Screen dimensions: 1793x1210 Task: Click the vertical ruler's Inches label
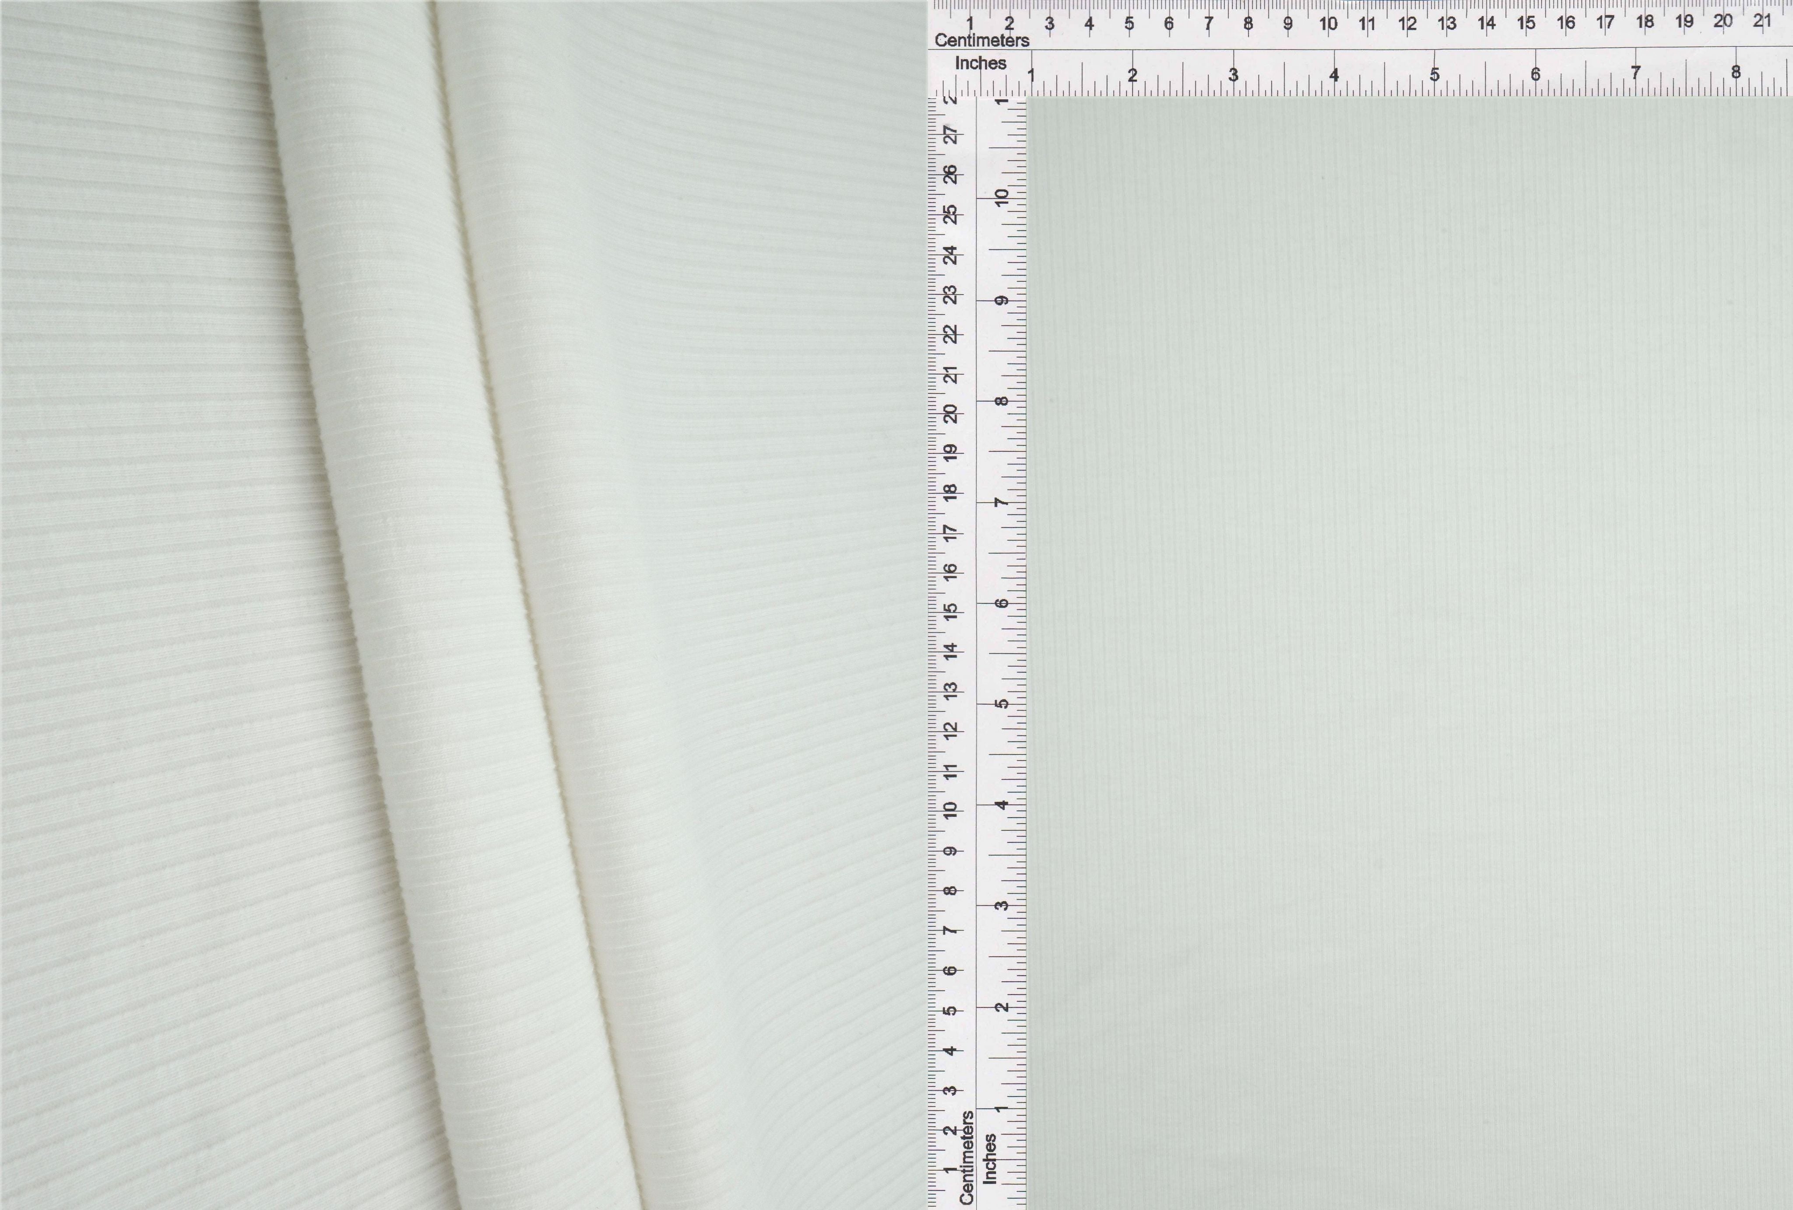[990, 1158]
